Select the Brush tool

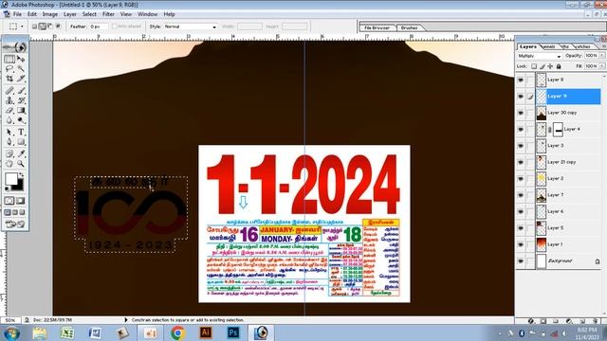(x=21, y=91)
